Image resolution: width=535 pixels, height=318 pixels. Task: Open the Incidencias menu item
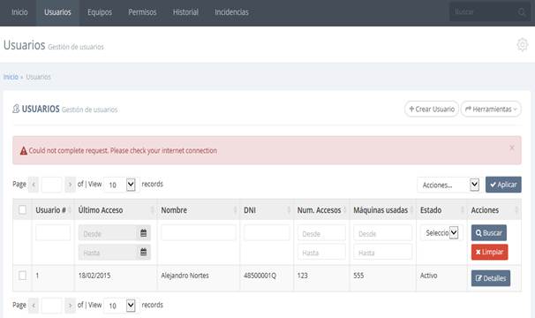click(231, 12)
